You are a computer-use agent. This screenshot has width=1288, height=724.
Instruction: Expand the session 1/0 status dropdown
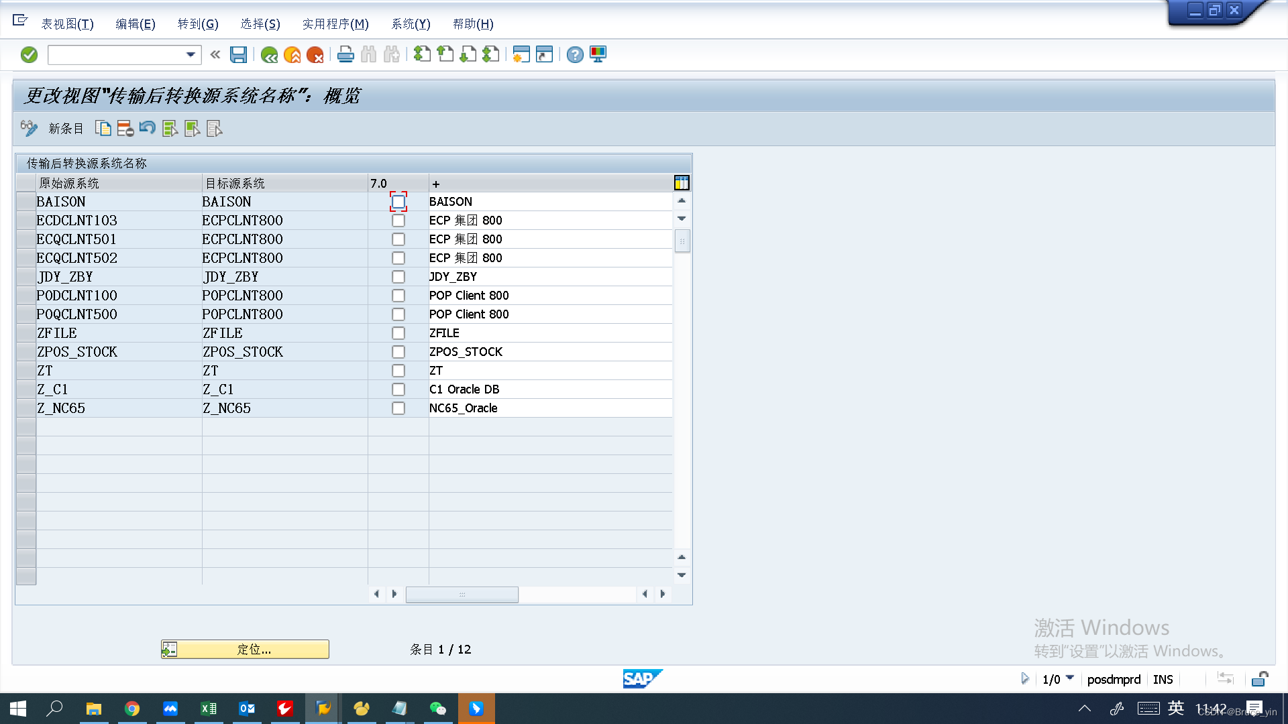(x=1070, y=678)
